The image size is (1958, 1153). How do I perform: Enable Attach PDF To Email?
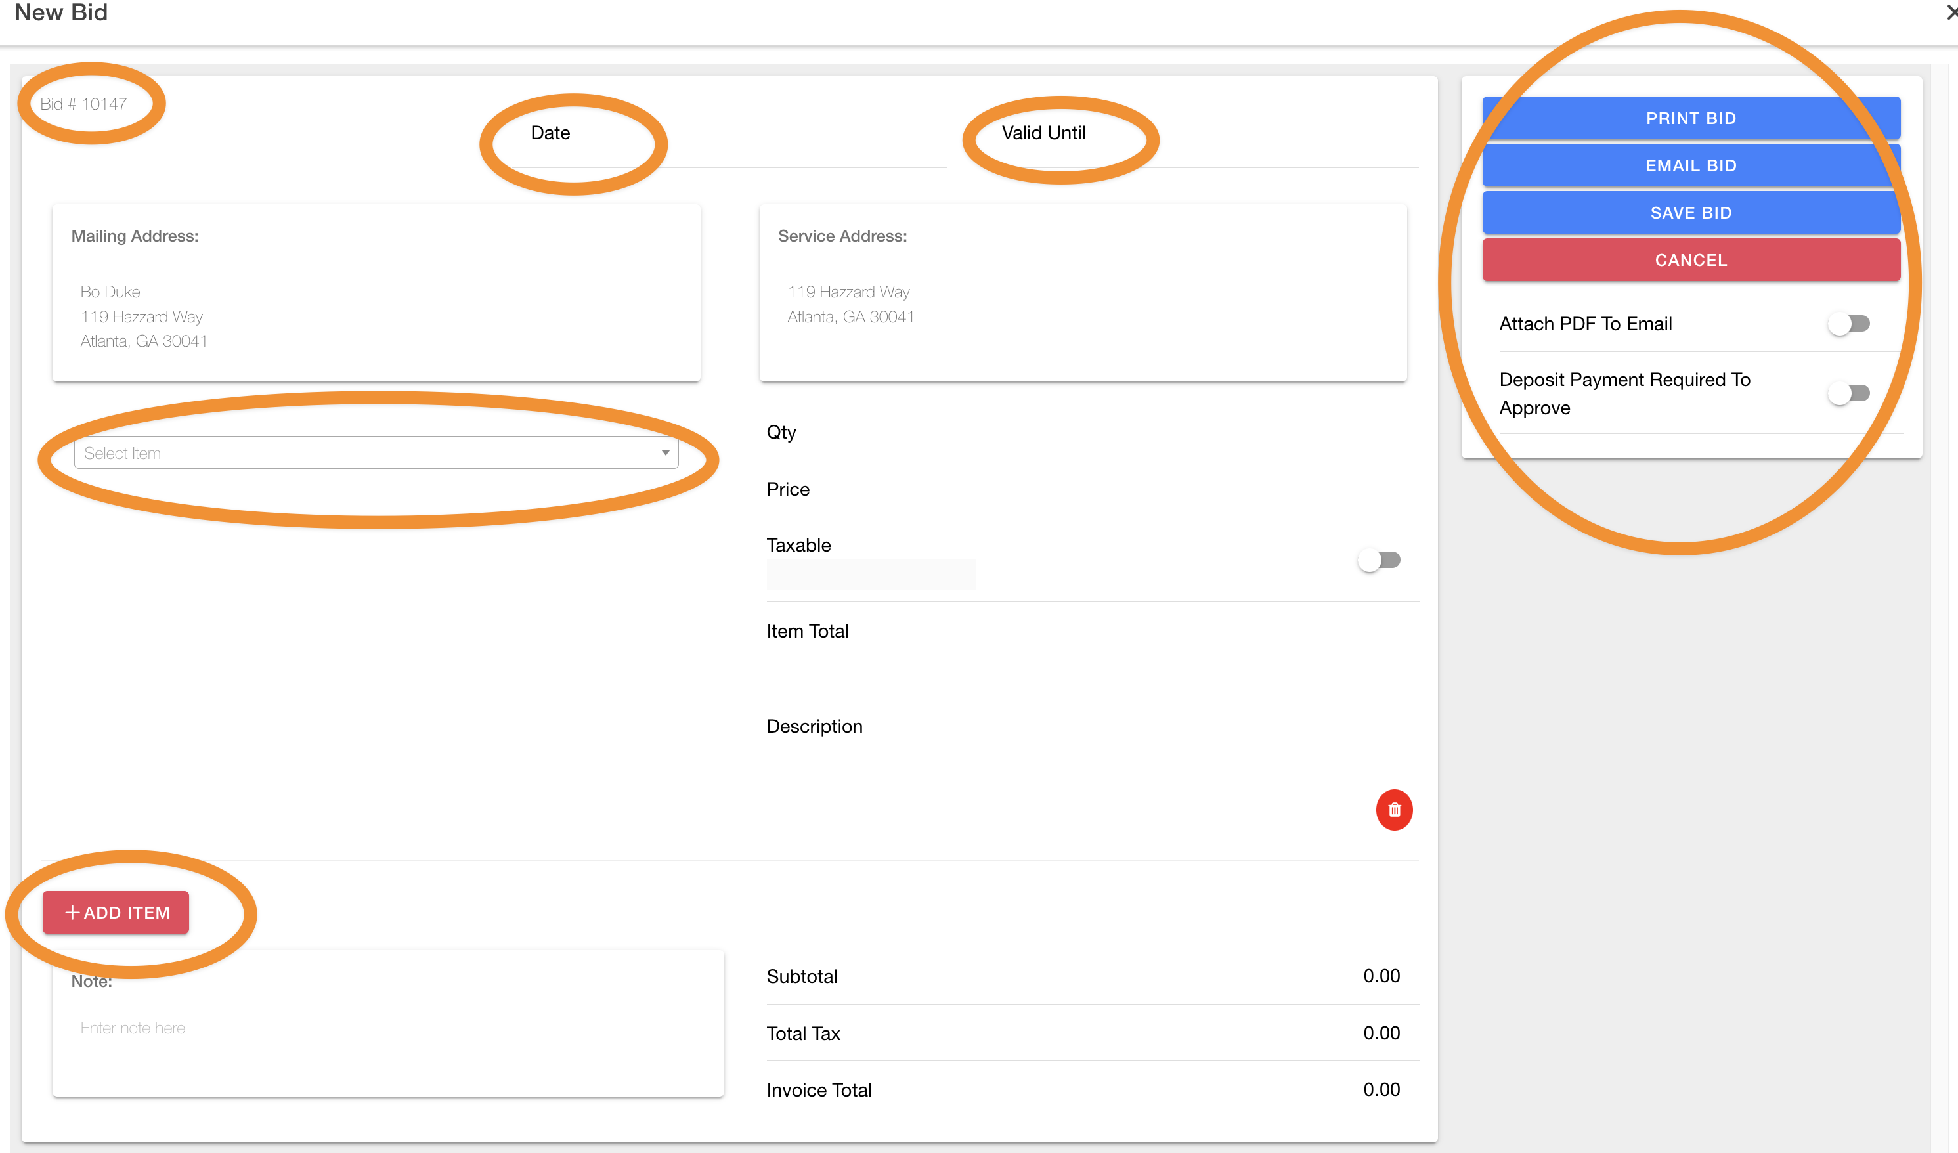click(1848, 323)
